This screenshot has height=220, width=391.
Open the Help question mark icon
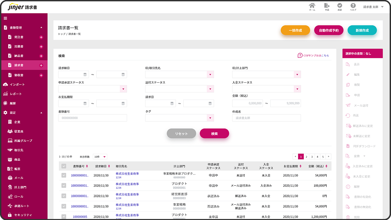point(353,6)
